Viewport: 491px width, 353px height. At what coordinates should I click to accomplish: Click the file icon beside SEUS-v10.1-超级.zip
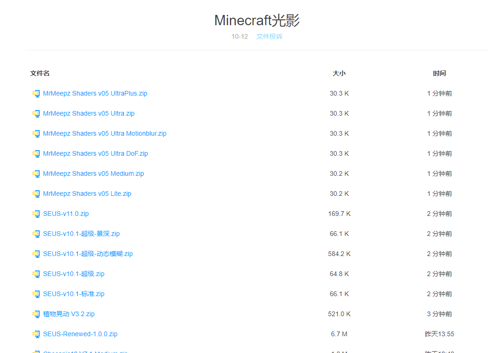coord(36,274)
